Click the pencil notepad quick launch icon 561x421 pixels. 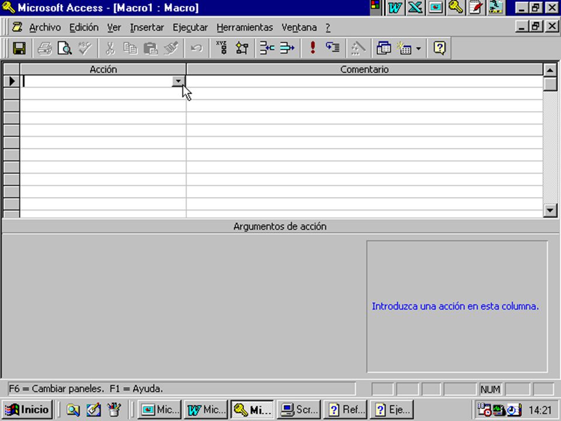tap(93, 410)
